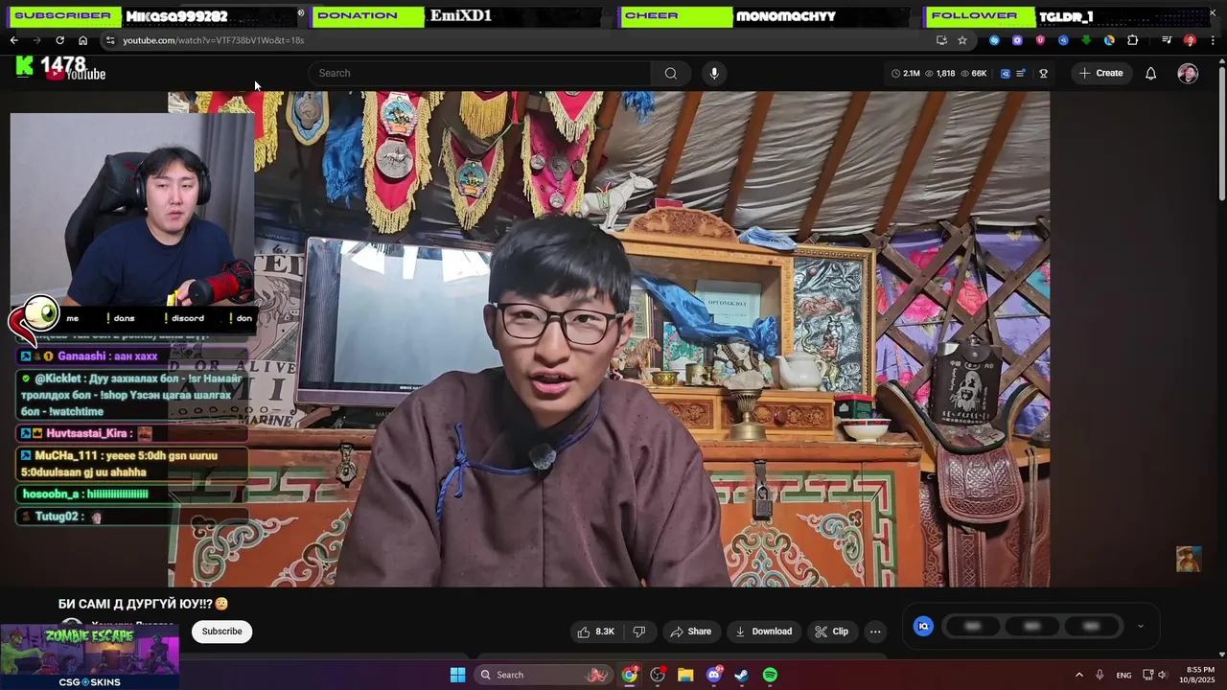Click the 66K views stat
1227x690 pixels.
(x=973, y=73)
